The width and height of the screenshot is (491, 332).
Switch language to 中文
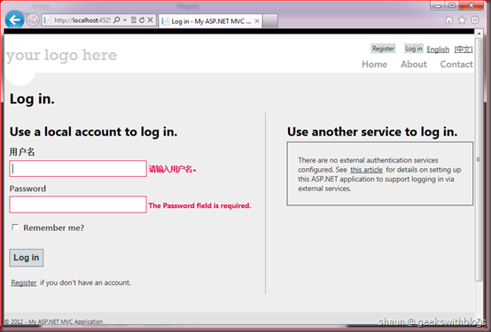[x=464, y=49]
